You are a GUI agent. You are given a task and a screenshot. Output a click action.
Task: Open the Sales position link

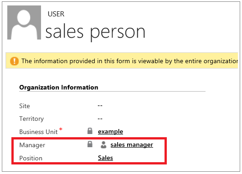point(105,158)
